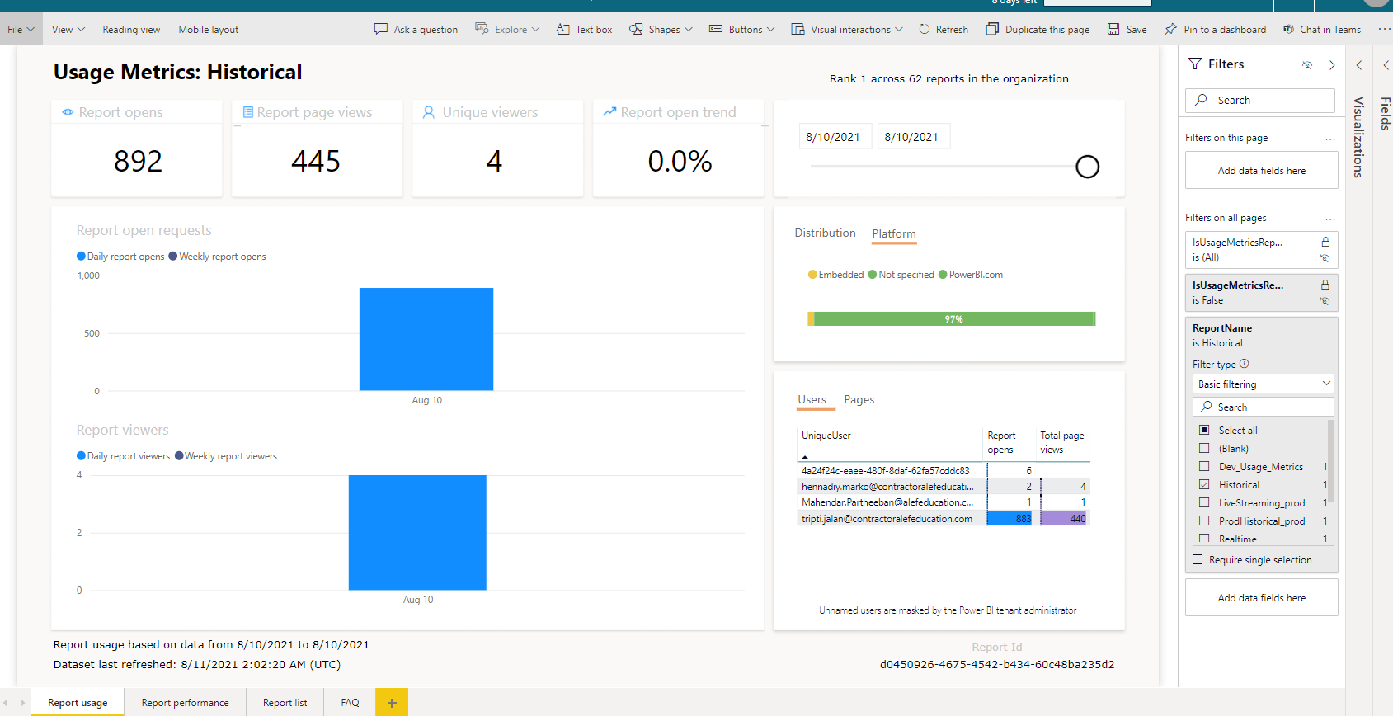The width and height of the screenshot is (1393, 716).
Task: Open the File menu
Action: (21, 29)
